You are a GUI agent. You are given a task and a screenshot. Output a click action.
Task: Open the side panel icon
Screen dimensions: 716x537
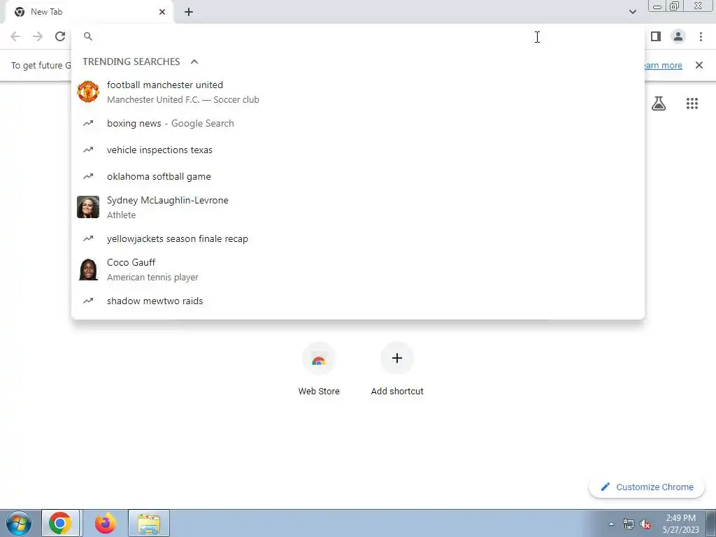(x=656, y=36)
